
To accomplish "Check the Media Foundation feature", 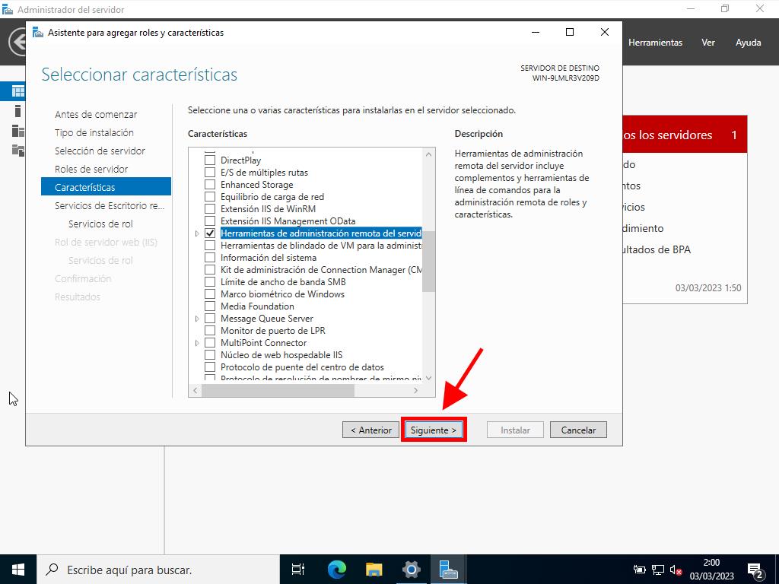I will coord(210,306).
